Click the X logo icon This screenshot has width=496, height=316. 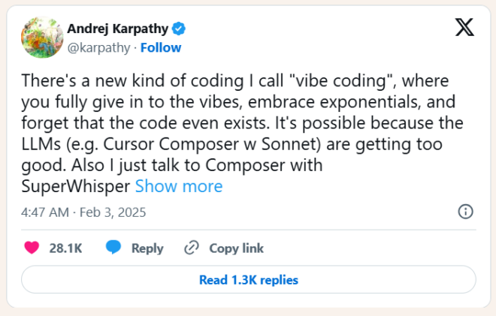point(464,29)
